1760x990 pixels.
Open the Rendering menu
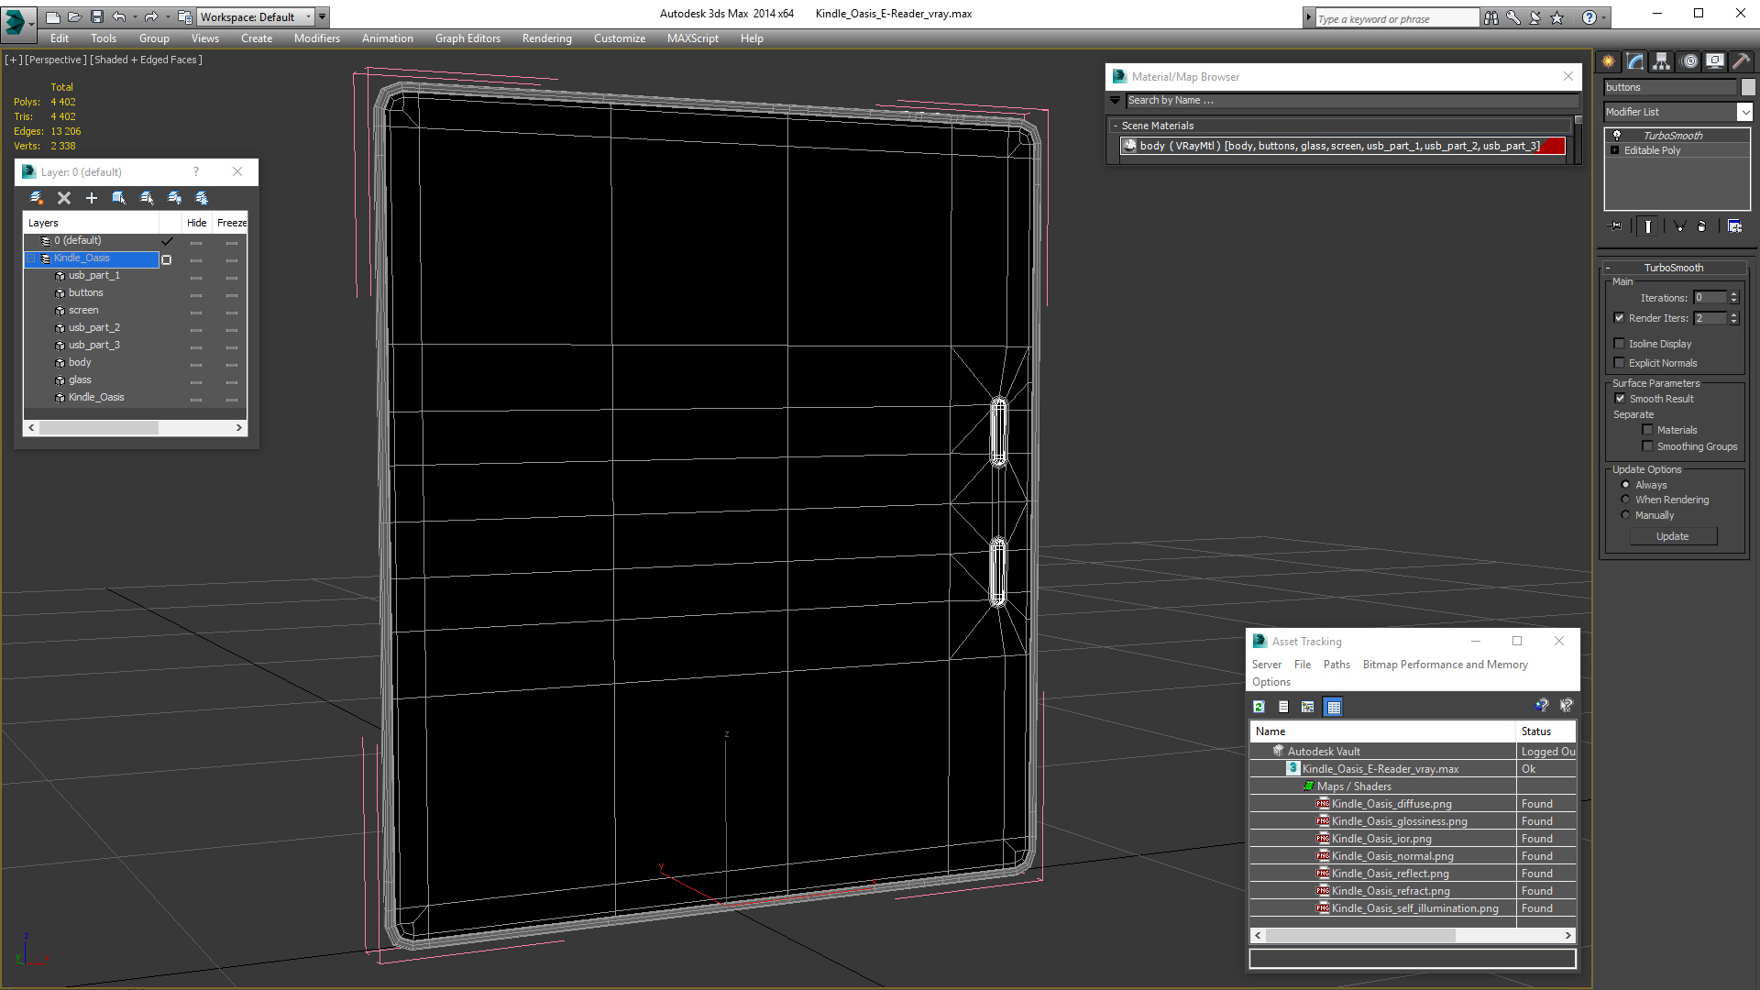pos(547,38)
